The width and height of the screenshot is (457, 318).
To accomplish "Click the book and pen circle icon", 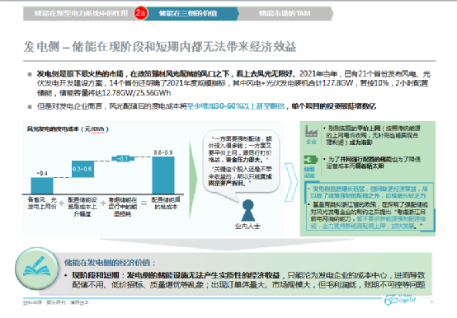I will click(37, 269).
